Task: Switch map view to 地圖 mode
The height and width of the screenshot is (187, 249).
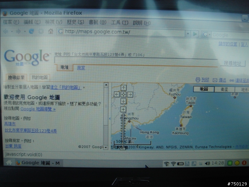Action: click(x=204, y=89)
